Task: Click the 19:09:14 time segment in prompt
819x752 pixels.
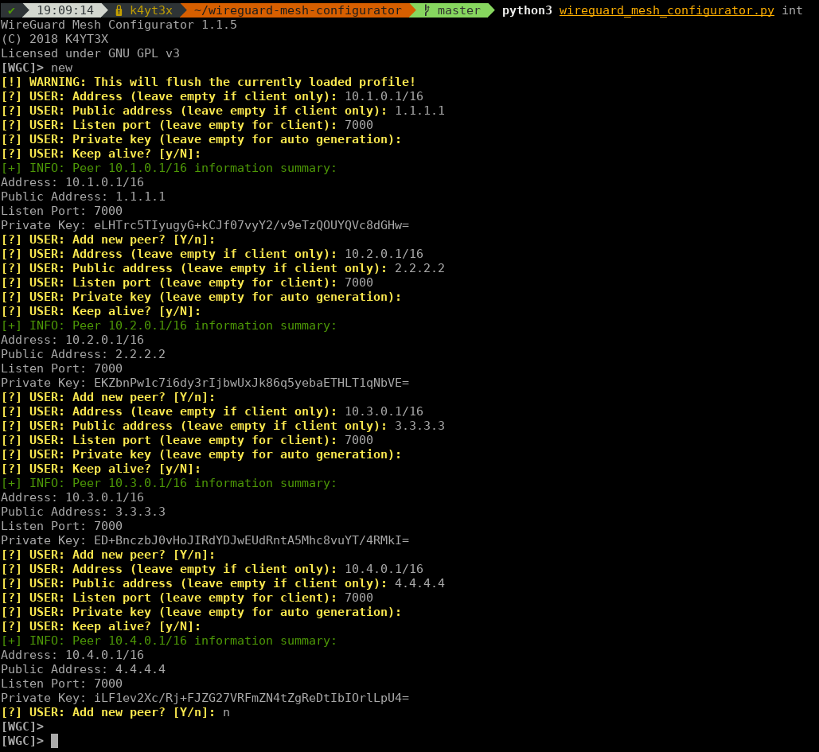Action: (65, 10)
